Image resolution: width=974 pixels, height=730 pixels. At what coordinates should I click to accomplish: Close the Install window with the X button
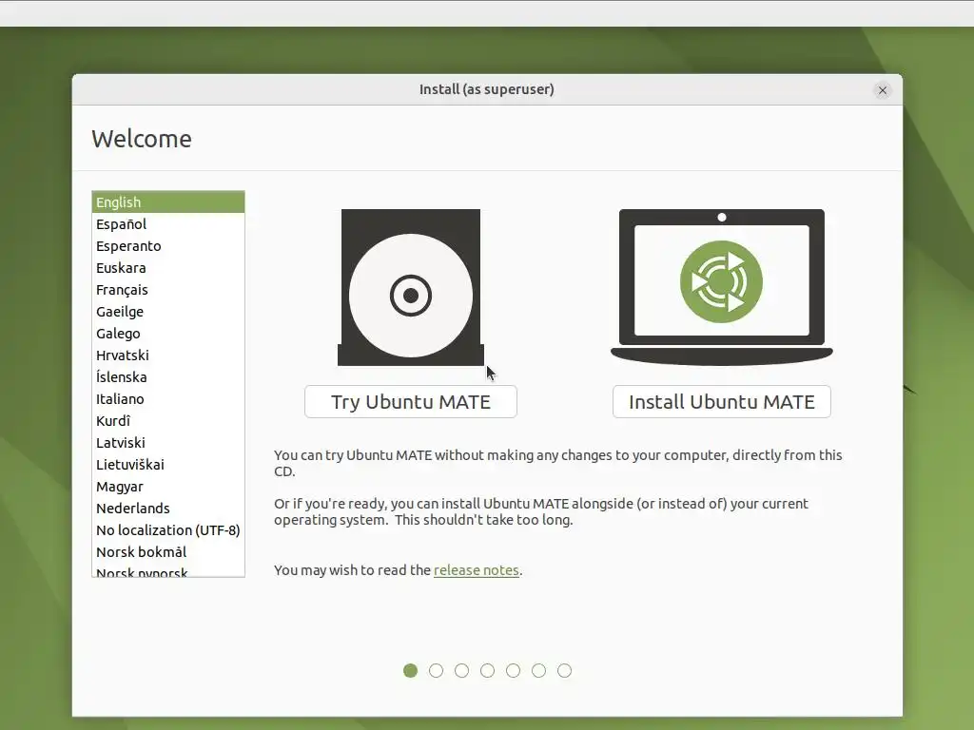coord(882,90)
